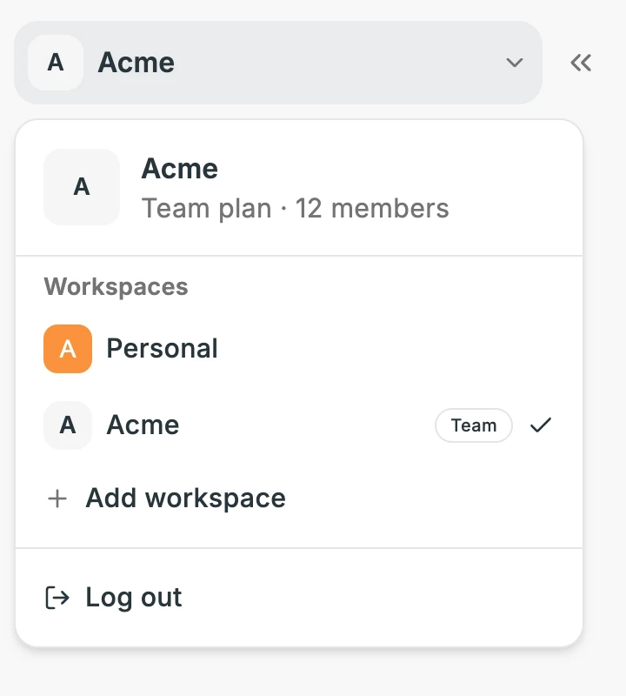
Task: Click the orange Personal workspace avatar
Action: point(68,349)
